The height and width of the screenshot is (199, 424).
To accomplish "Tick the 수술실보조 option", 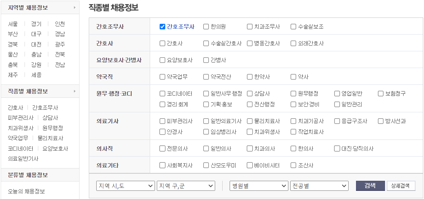I will click(294, 26).
